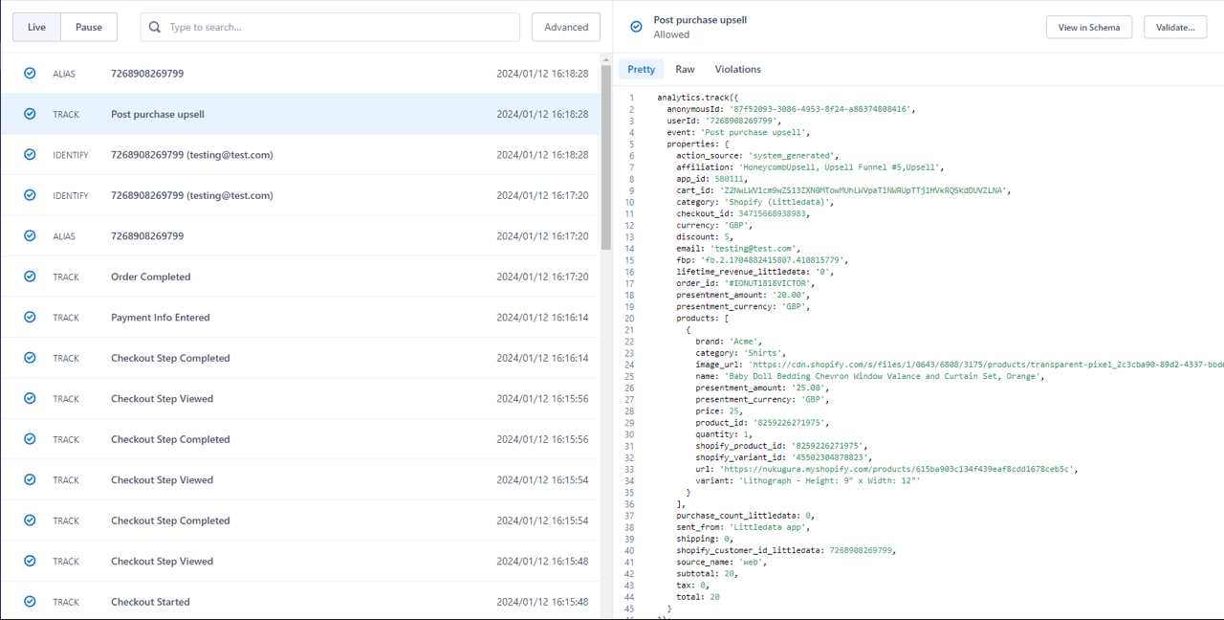Click check icon on Checkout Step Completed 16:15:54 row
1224x620 pixels.
pos(30,520)
